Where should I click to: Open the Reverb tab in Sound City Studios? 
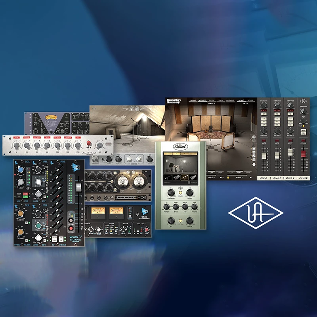(x=250, y=100)
